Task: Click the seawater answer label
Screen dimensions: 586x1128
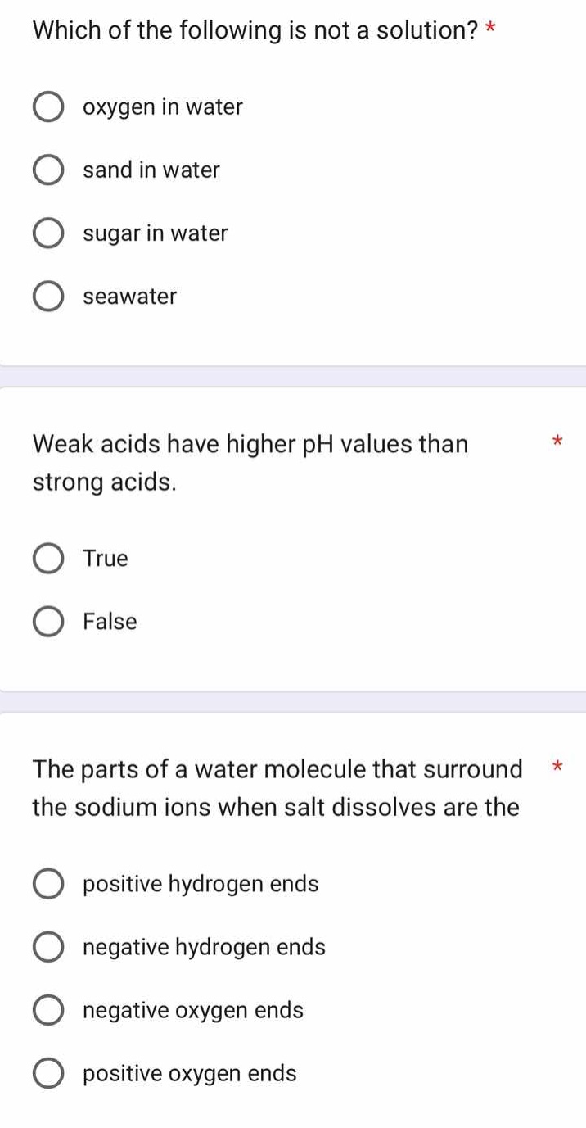Action: coord(129,296)
